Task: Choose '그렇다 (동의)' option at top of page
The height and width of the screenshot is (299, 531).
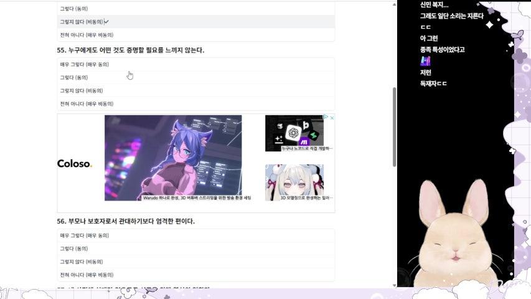Action: [x=195, y=9]
